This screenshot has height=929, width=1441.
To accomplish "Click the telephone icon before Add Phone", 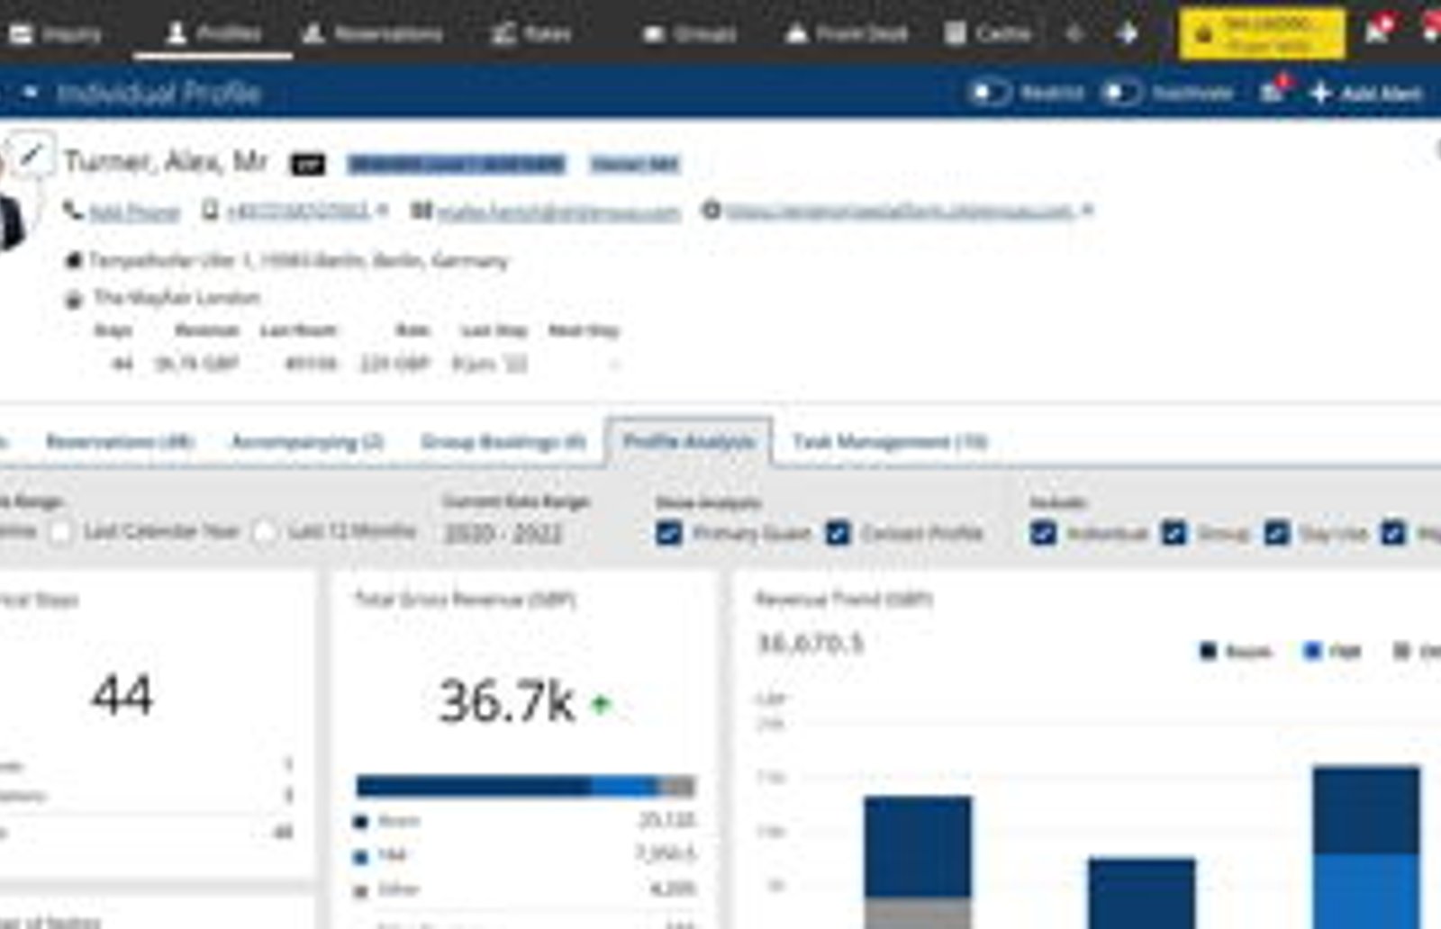I will pyautogui.click(x=72, y=211).
